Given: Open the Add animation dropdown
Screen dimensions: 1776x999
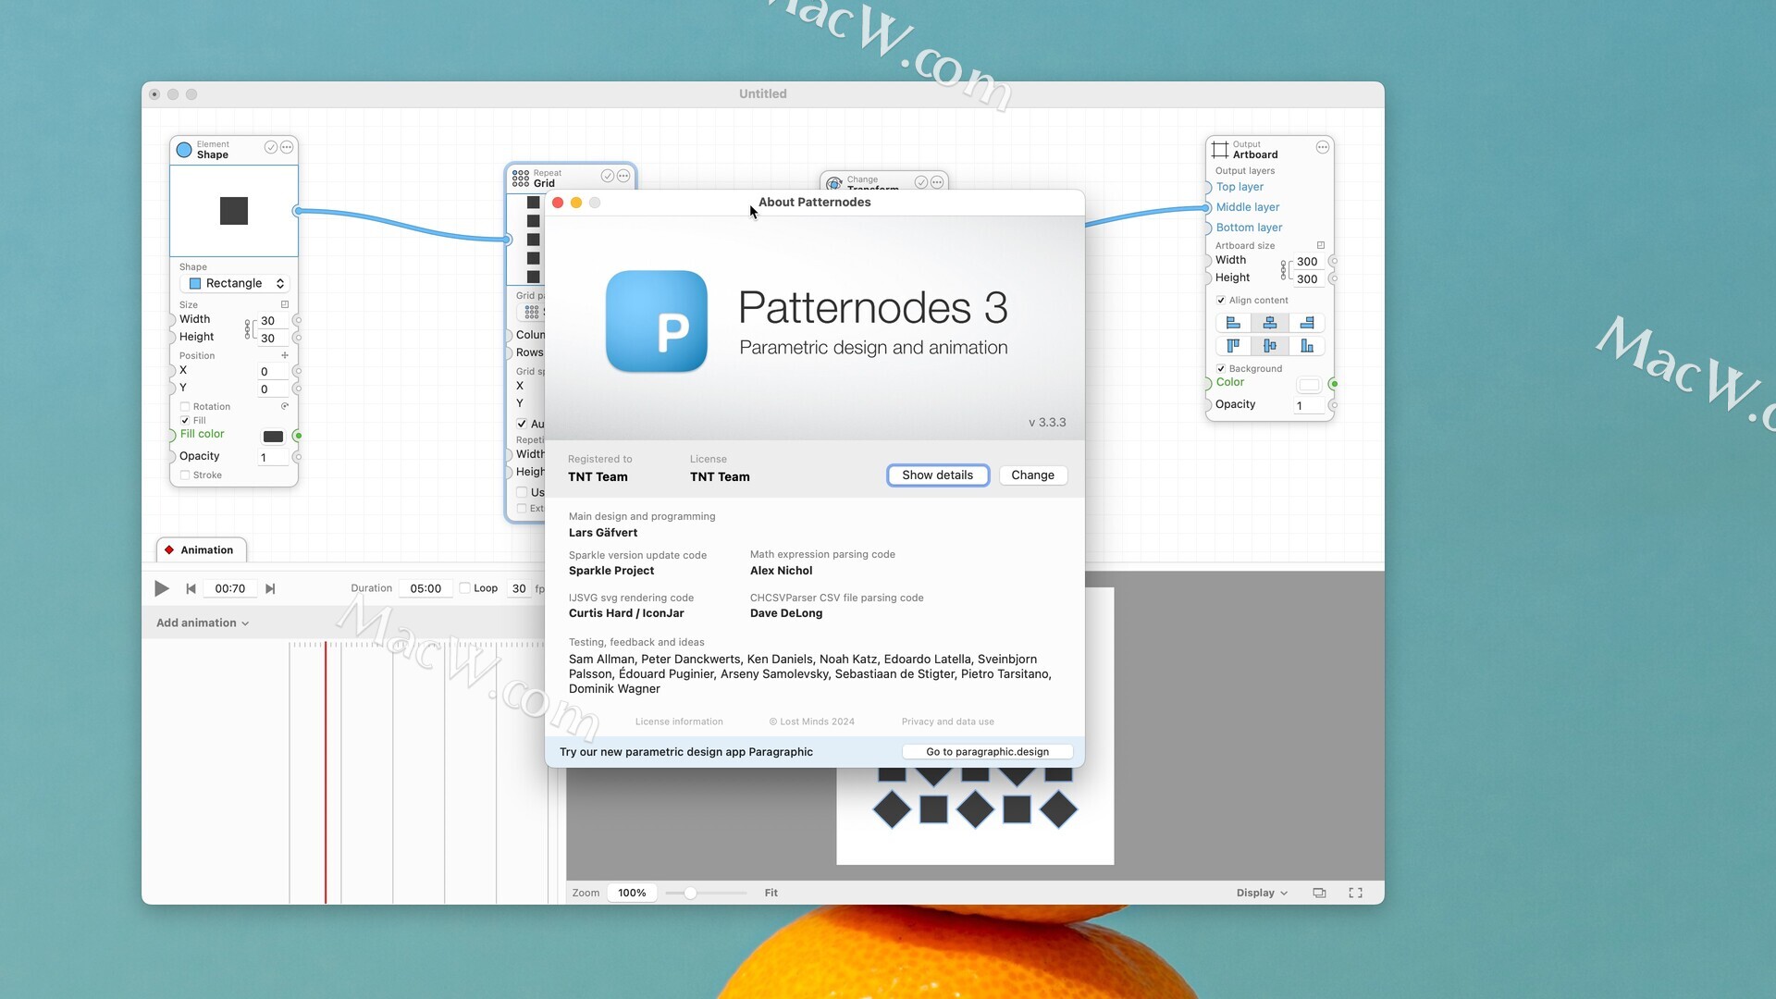Looking at the screenshot, I should coord(203,623).
